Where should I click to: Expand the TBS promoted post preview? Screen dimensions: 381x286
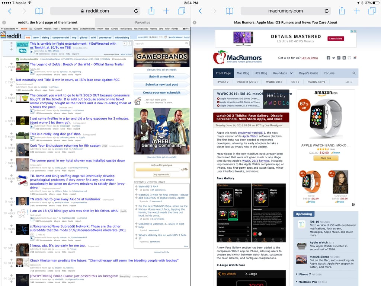click(x=32, y=52)
